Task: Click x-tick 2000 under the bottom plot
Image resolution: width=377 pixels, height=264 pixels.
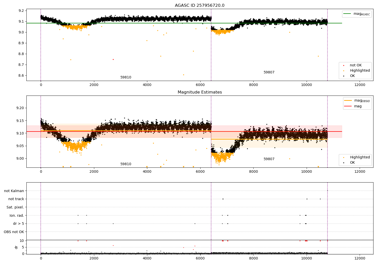Action: pos(94,258)
